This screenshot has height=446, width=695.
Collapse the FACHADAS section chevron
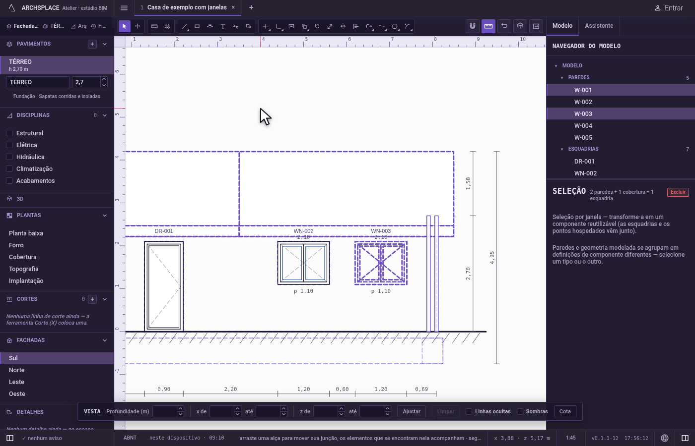(105, 340)
